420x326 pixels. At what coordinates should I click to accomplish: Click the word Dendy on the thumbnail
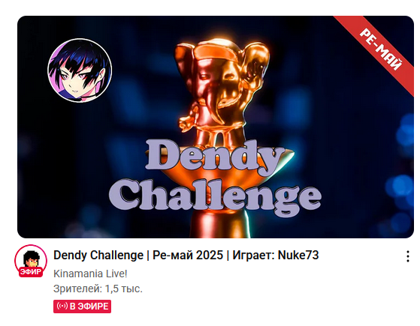pyautogui.click(x=214, y=157)
